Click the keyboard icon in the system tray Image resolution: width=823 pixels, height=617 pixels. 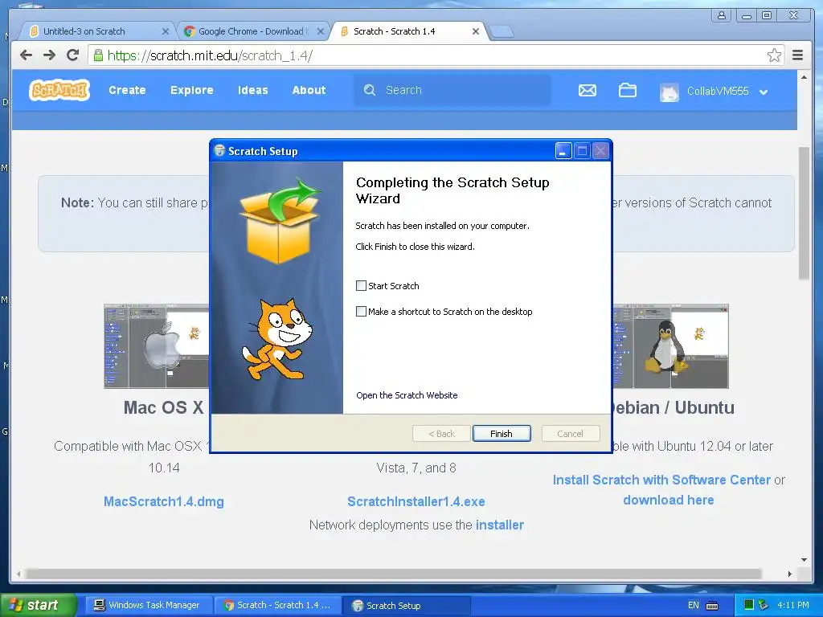(x=712, y=606)
